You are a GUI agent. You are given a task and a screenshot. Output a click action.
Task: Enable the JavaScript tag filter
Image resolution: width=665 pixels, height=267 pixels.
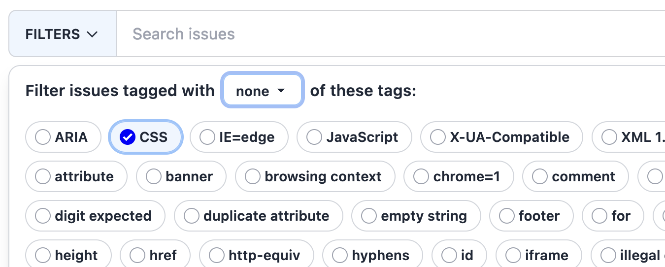tap(354, 137)
